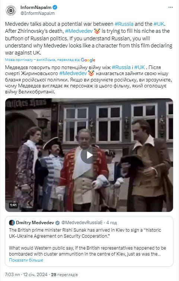The image size is (179, 281).
Task: Open the InformNapalm profile avatar
Action: (11, 10)
